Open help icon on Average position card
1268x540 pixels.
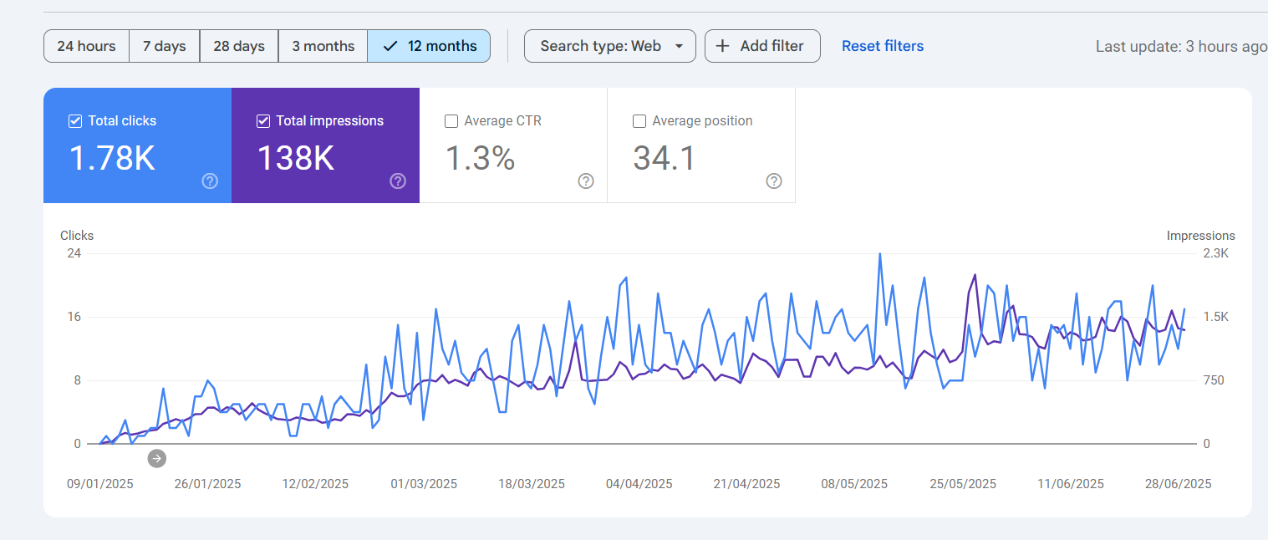click(774, 181)
